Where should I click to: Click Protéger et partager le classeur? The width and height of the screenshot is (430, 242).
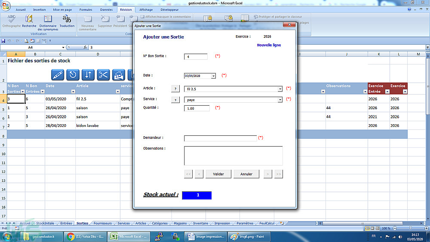coord(278,17)
